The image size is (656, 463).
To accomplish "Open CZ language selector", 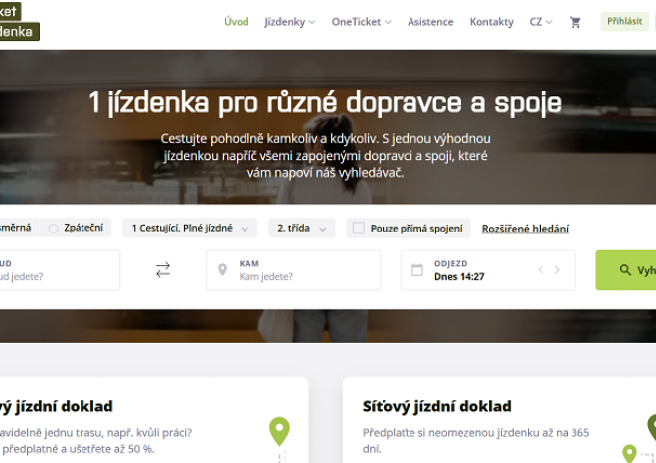I will pos(541,22).
